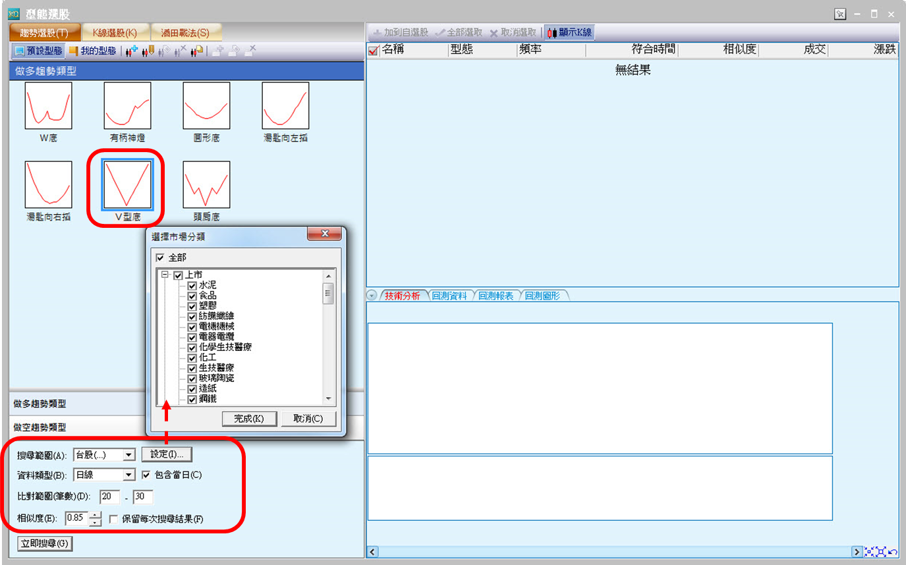
Task: Open 我的型態 from the toolbar
Action: pos(93,51)
